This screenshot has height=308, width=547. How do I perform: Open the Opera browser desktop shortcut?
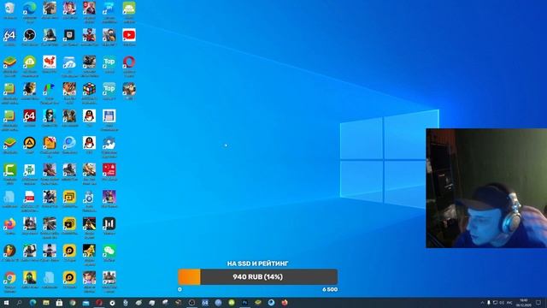click(129, 62)
